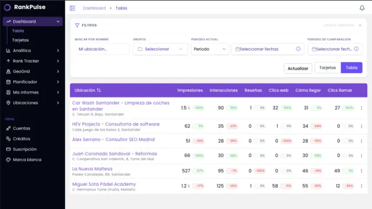This screenshot has width=372, height=209.
Task: Click the Cómo llegar column header
Action: point(308,91)
